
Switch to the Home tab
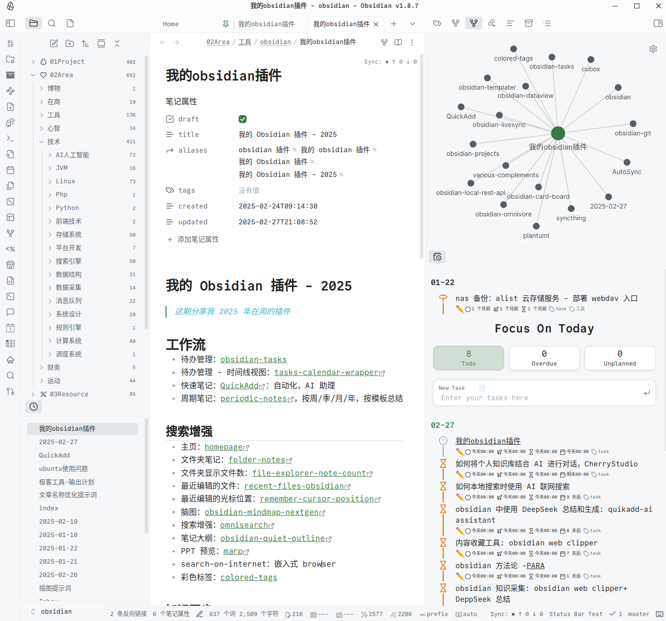[x=171, y=24]
